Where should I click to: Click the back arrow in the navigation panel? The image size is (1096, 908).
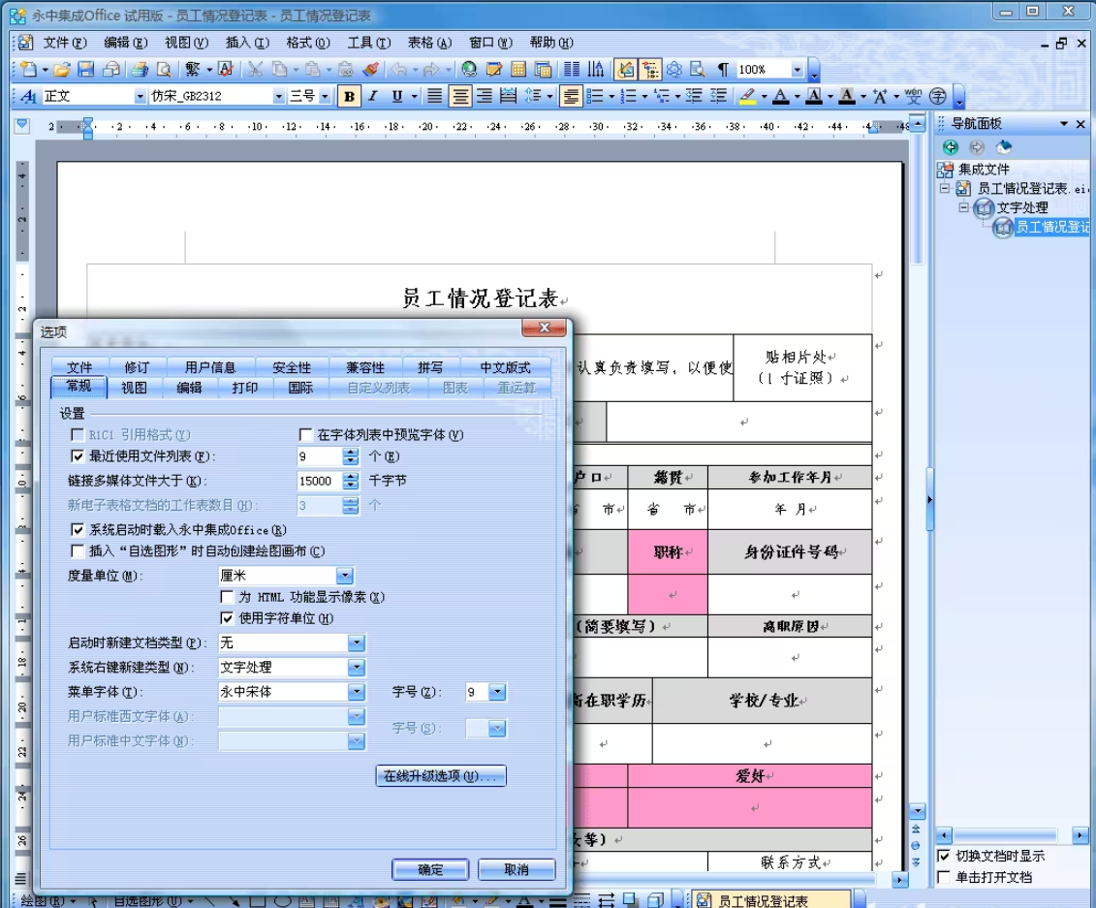click(x=950, y=146)
